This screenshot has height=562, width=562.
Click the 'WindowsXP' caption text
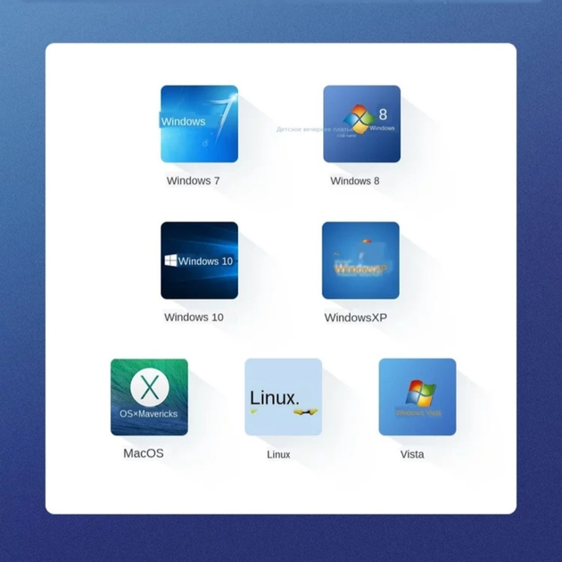[x=356, y=318]
